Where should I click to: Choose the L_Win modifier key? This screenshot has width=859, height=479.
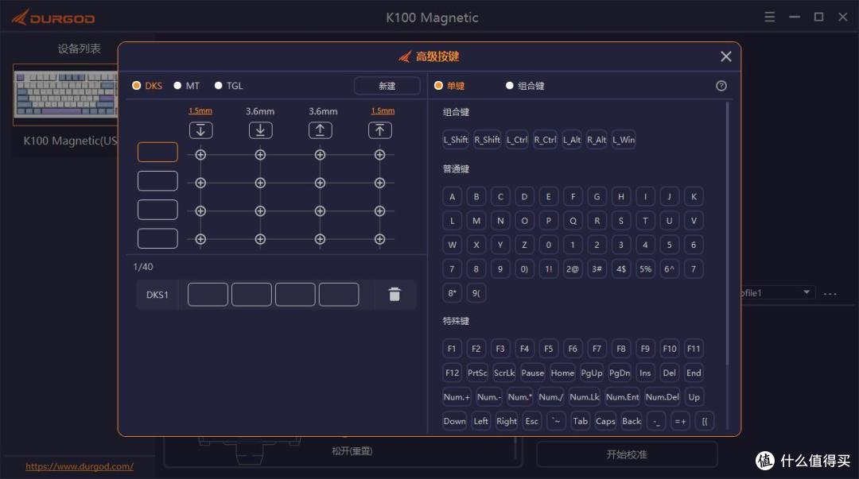pos(624,140)
